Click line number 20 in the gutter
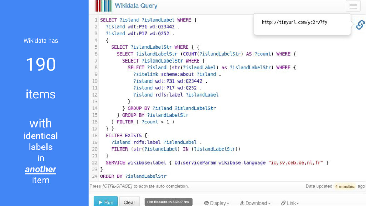366x206 pixels. point(94,149)
